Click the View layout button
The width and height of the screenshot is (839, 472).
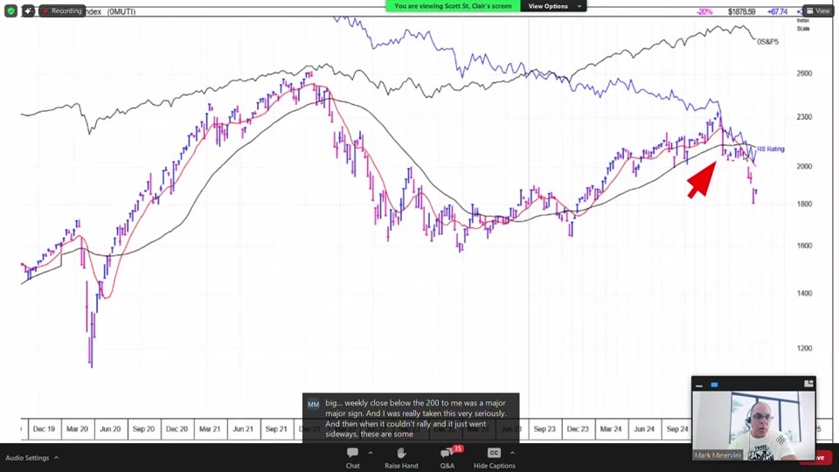(818, 10)
